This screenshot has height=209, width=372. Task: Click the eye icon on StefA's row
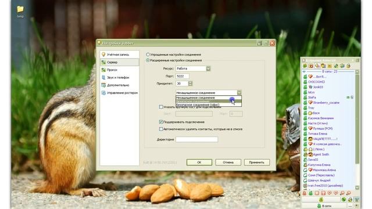(x=348, y=98)
